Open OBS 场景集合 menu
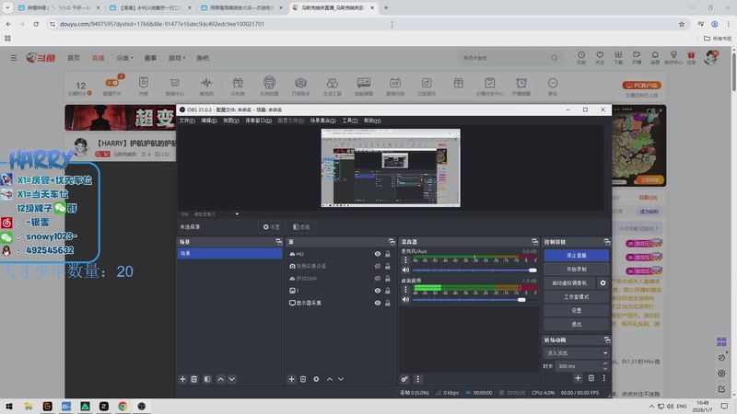Screen dimensions: 737x414 coord(323,121)
